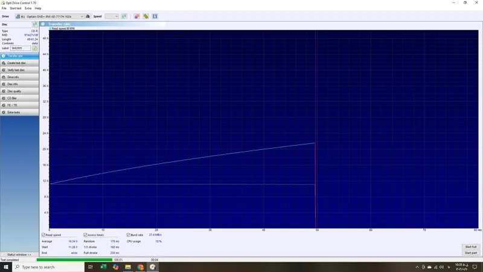
Task: Open Excel from the taskbar
Action: point(103,267)
